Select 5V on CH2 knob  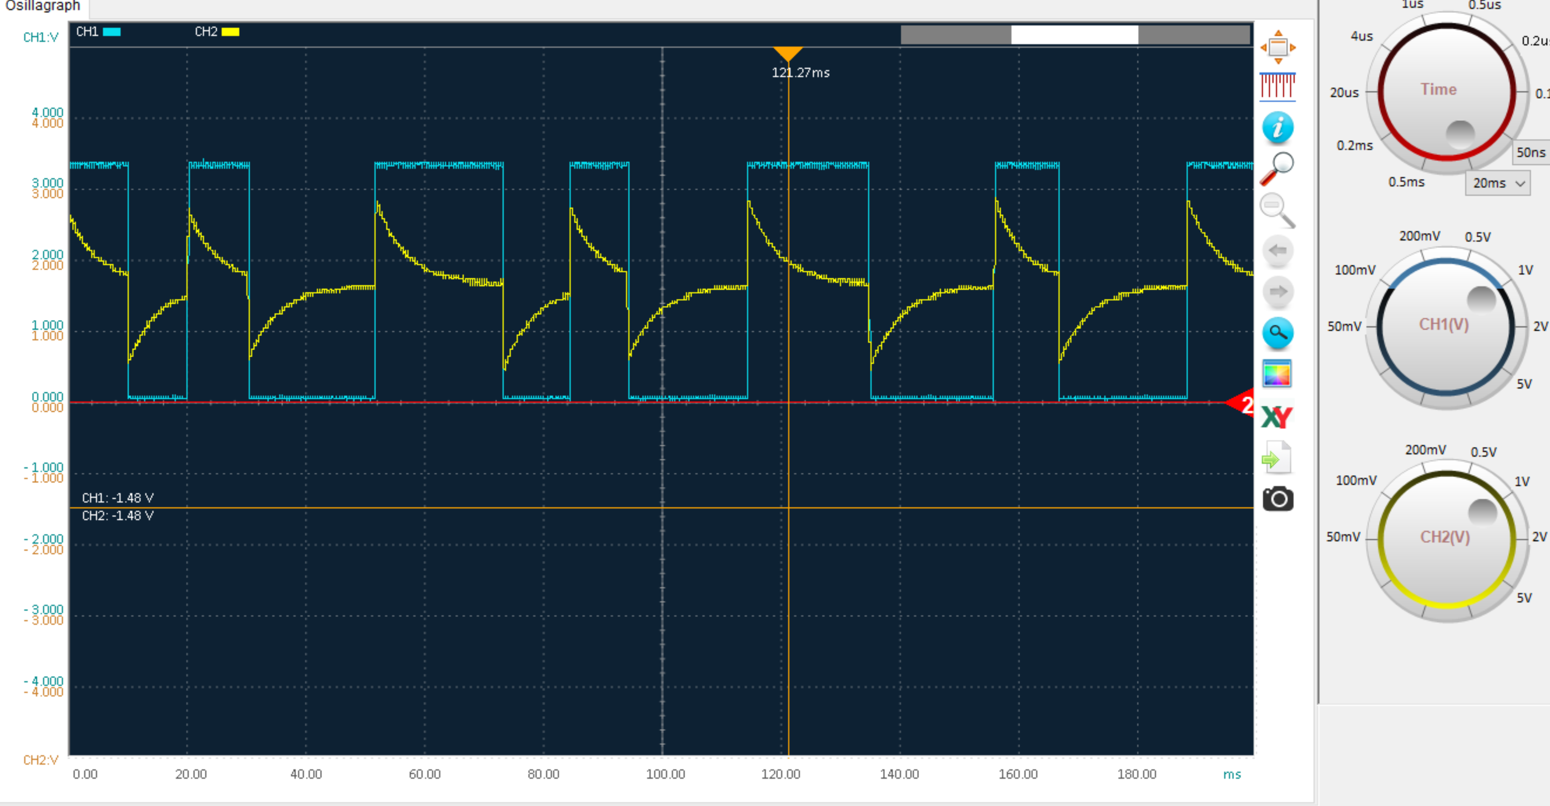point(1524,598)
